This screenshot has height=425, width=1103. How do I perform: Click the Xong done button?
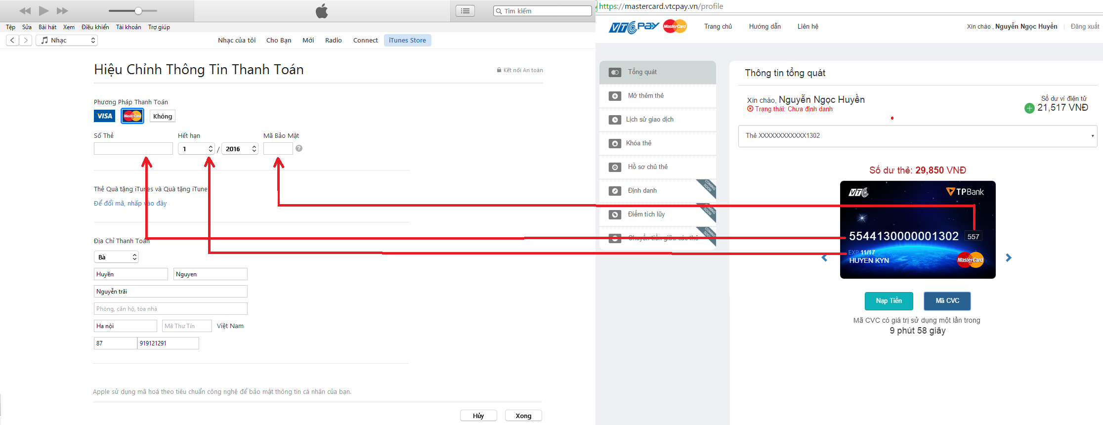click(523, 416)
